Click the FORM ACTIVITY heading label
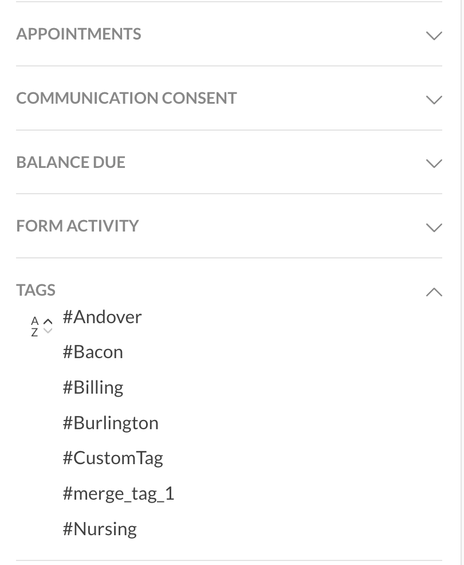This screenshot has width=464, height=565. point(77,226)
